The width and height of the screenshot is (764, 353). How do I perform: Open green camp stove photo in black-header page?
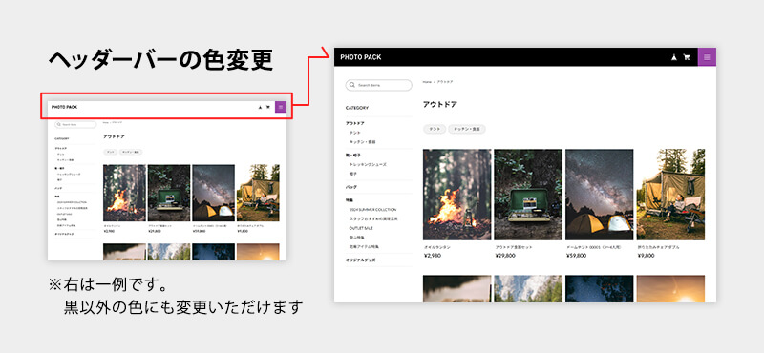(528, 195)
